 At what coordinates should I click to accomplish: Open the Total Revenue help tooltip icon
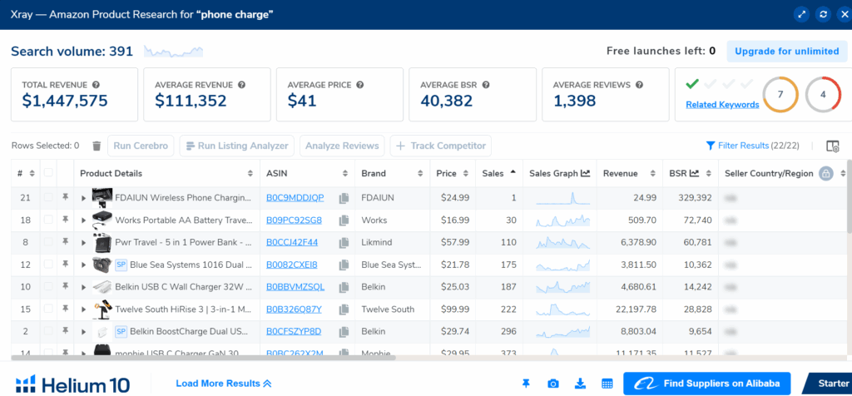point(97,85)
